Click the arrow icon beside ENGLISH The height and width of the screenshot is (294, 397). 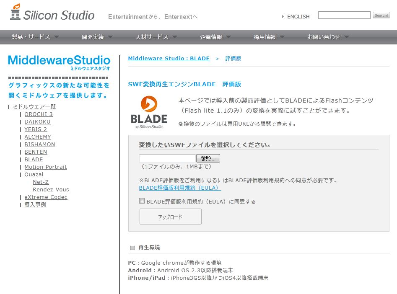tap(283, 17)
